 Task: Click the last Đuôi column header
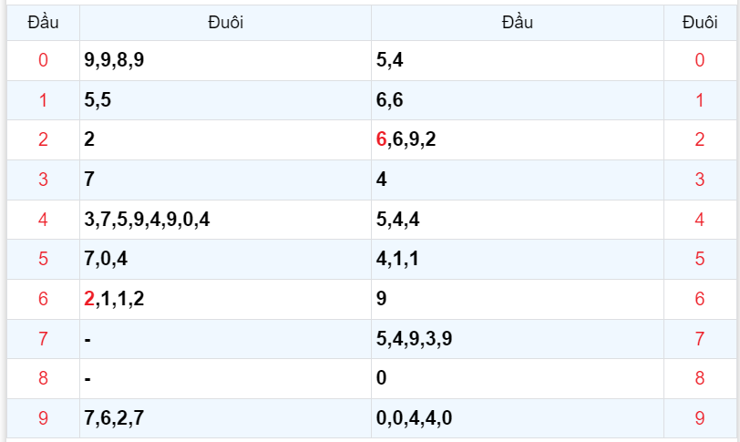click(699, 23)
